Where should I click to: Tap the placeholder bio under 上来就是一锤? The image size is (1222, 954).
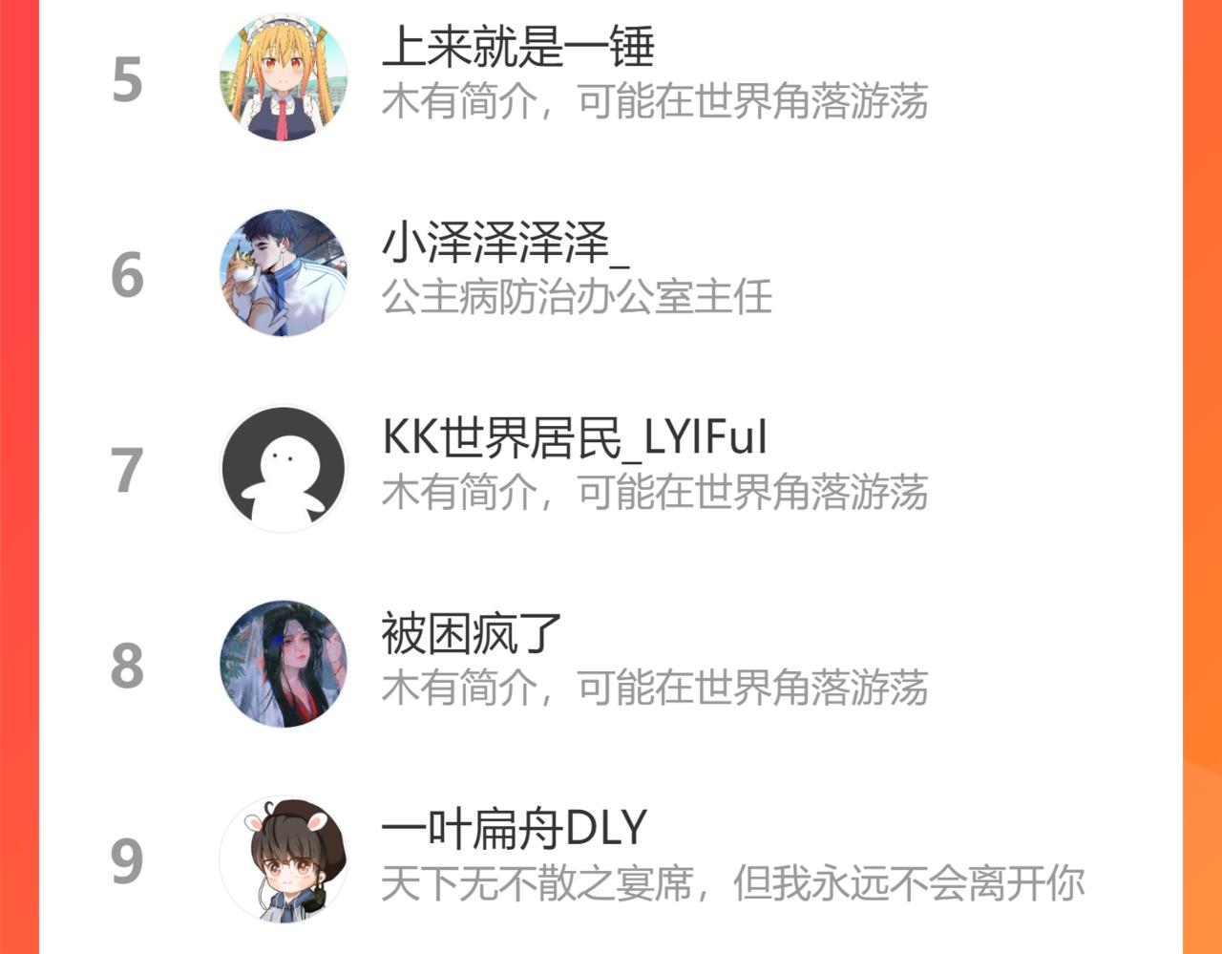pos(655,101)
